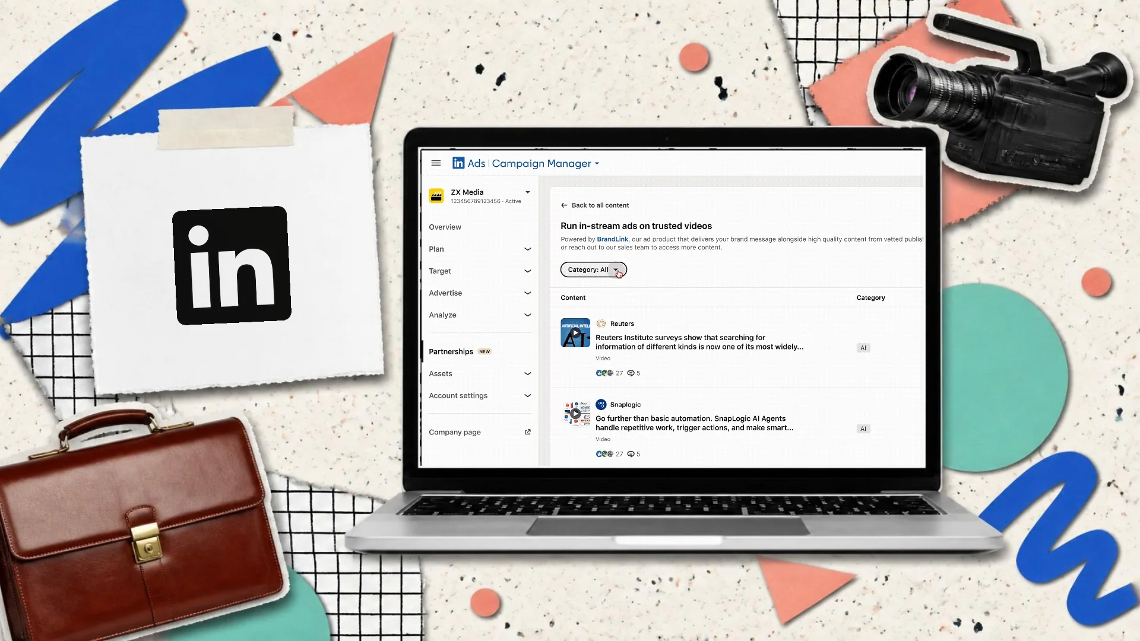Select the Analyze menu label

pyautogui.click(x=442, y=315)
